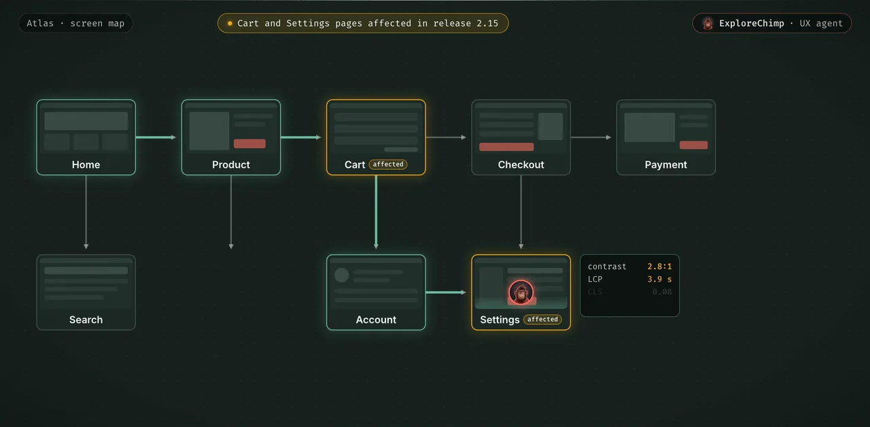Open the Home screen card
The width and height of the screenshot is (870, 427).
86,137
